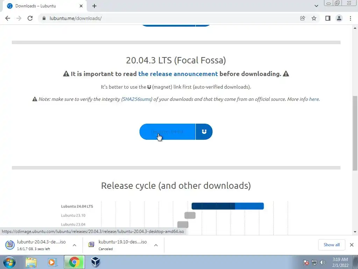The height and width of the screenshot is (269, 358).
Task: Click the page vertical scrollbar thumb
Action: (x=355, y=133)
